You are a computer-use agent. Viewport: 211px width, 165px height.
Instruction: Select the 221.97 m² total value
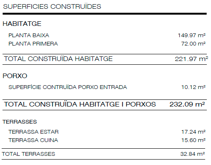(191, 59)
